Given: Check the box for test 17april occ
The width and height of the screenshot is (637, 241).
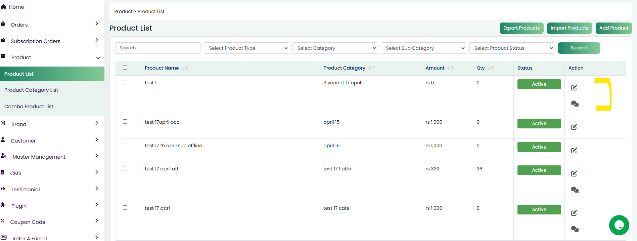Looking at the screenshot, I should tap(125, 122).
